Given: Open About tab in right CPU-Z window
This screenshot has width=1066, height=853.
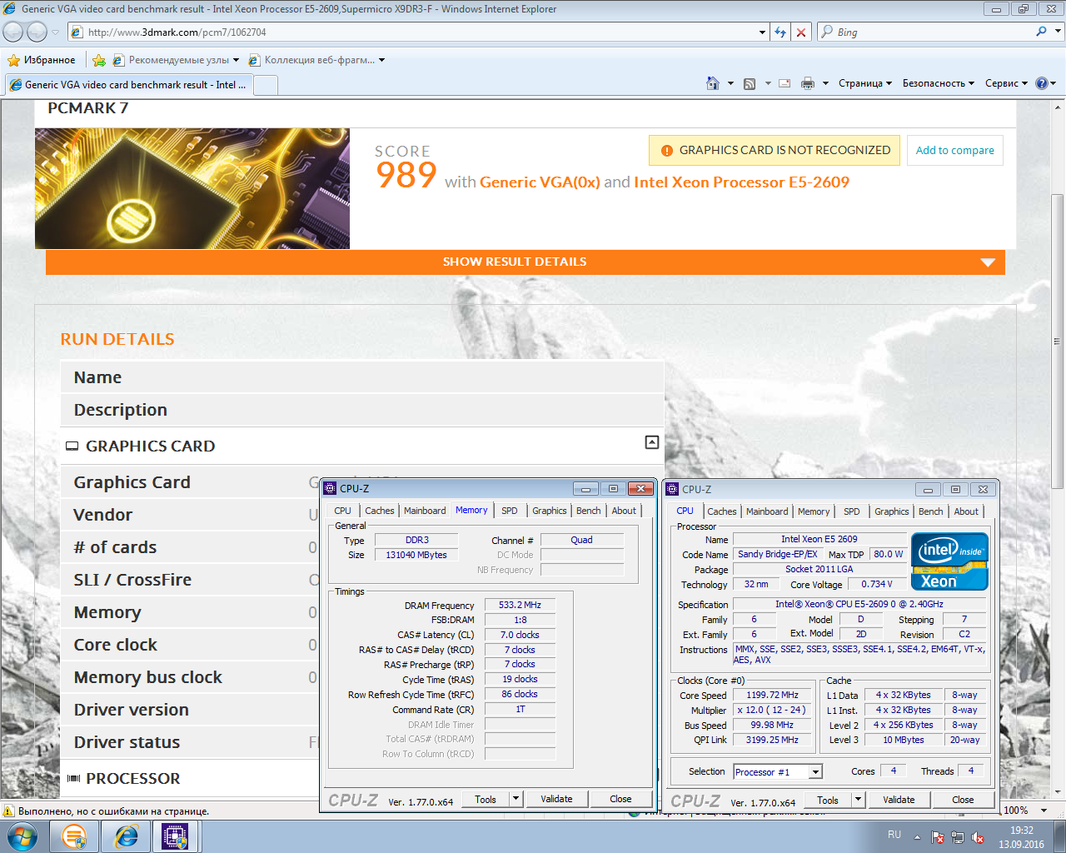Looking at the screenshot, I should pos(966,511).
